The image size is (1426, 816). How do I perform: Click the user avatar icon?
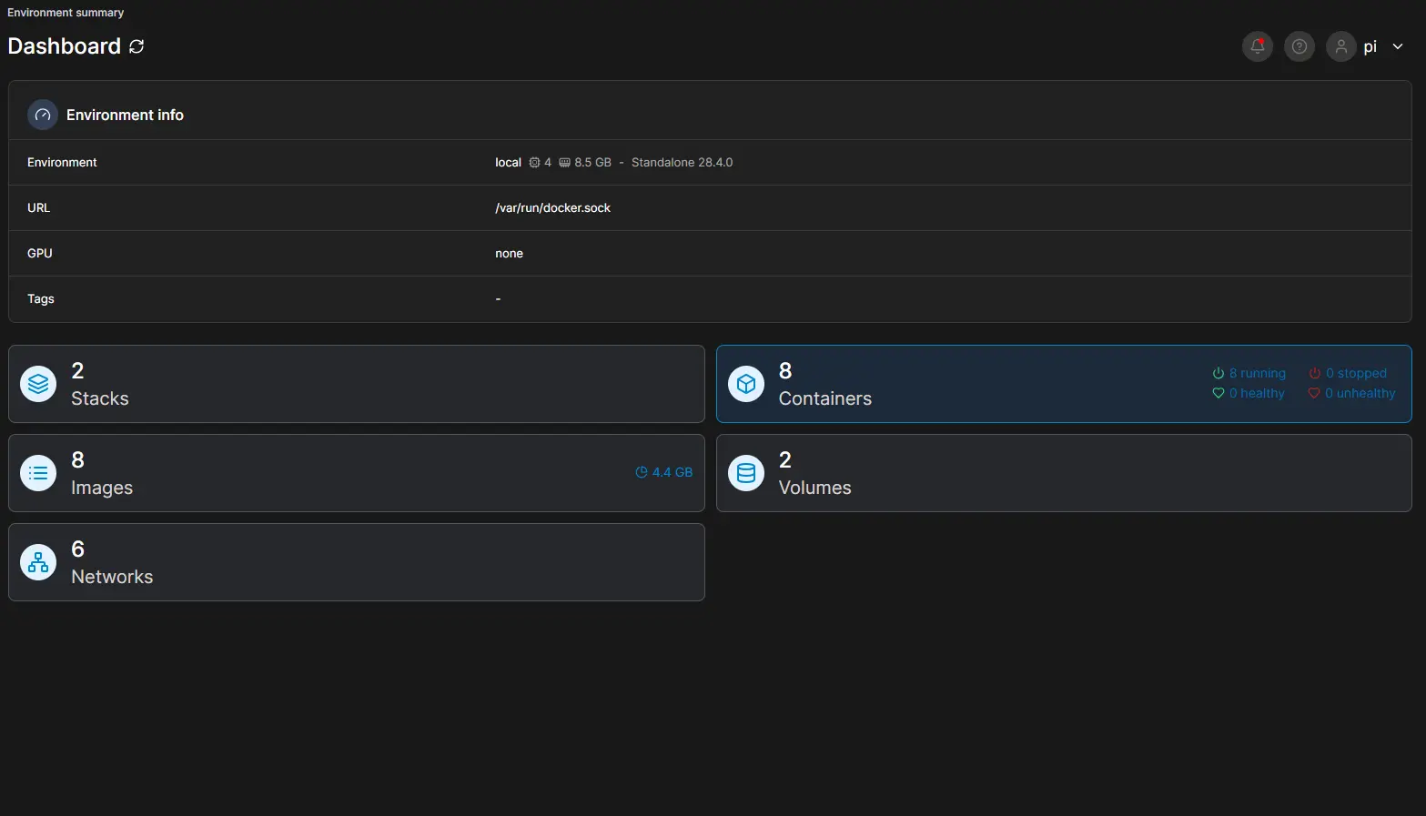pyautogui.click(x=1340, y=45)
